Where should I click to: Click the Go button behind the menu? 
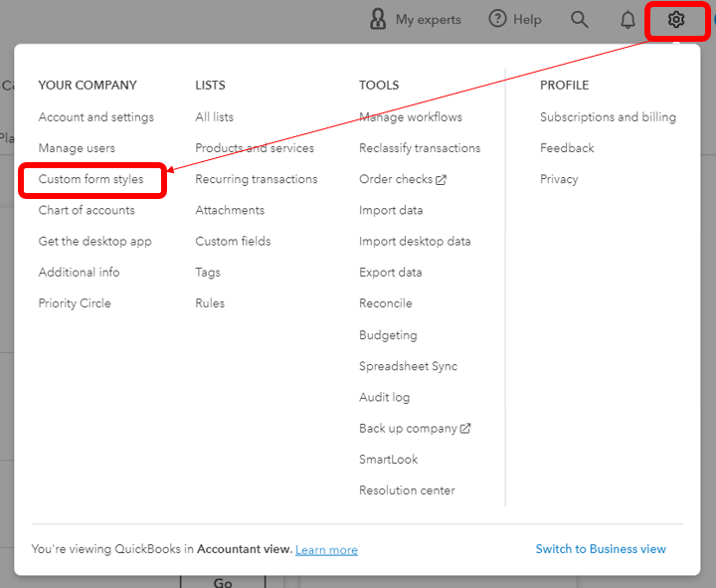pos(223,582)
